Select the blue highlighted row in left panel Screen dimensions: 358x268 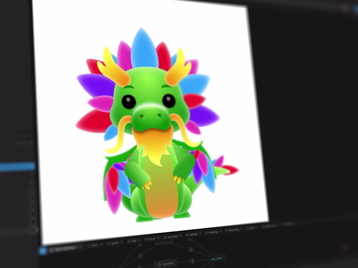click(x=17, y=166)
